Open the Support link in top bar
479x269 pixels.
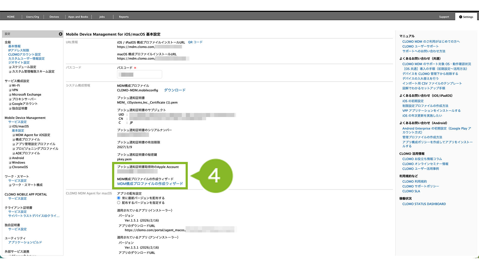(444, 17)
